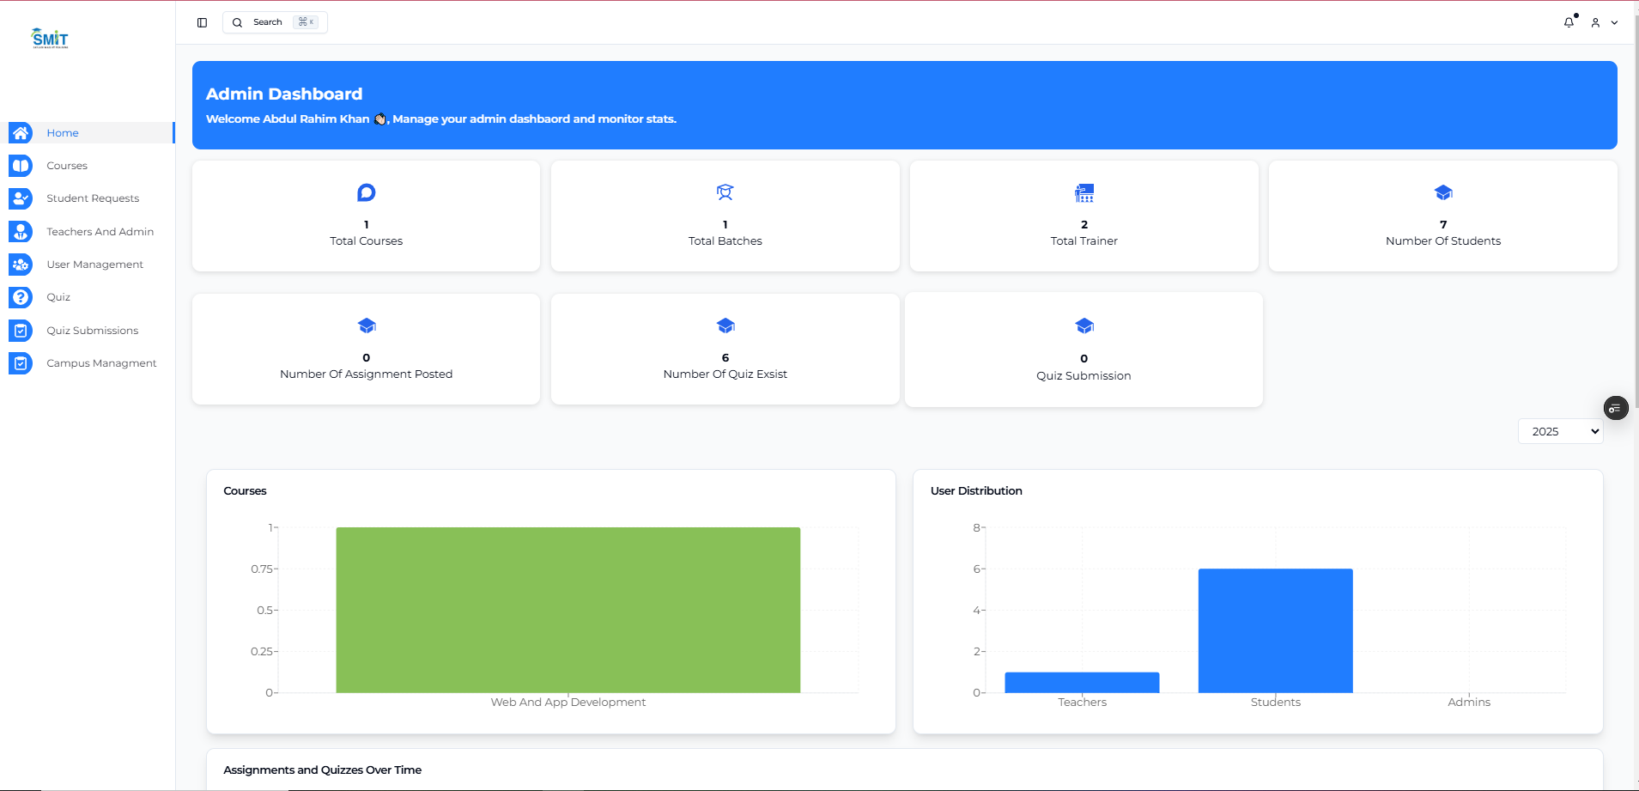
Task: Expand the user account chevron
Action: click(x=1615, y=22)
